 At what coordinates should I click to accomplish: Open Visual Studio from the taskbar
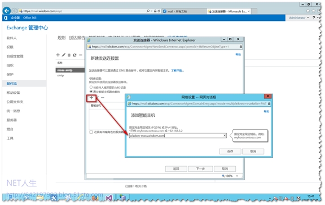(109, 198)
